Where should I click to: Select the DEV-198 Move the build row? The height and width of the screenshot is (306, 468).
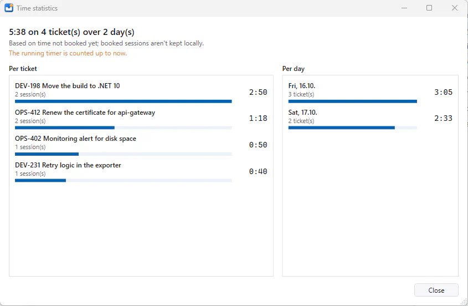[x=141, y=92]
